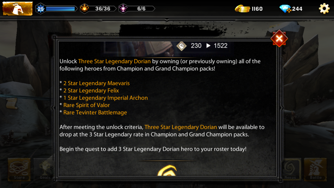Click the level 25 star badge
Screen dimensions: 334x188
(40, 9)
